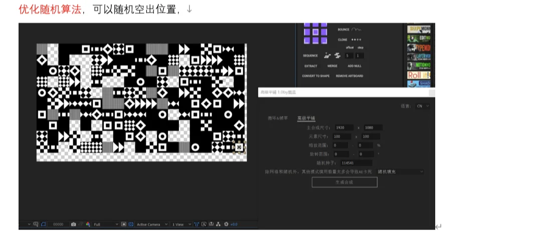This screenshot has height=242, width=537.
Task: Click the MERGE button
Action: 332,66
